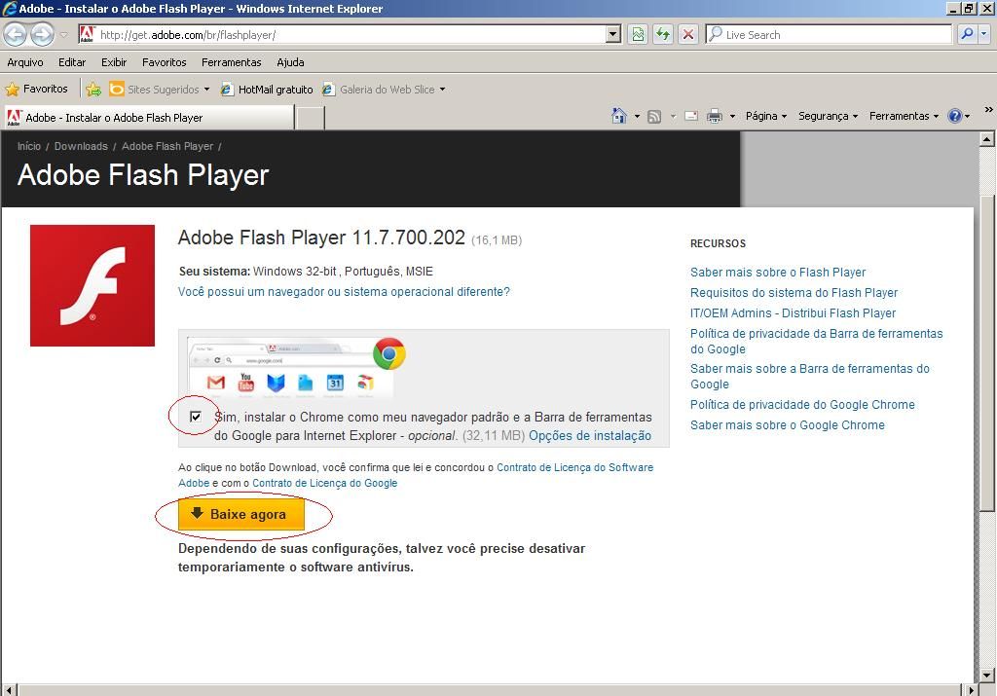The width and height of the screenshot is (997, 696).
Task: Open the Página command bar menu
Action: 766,116
